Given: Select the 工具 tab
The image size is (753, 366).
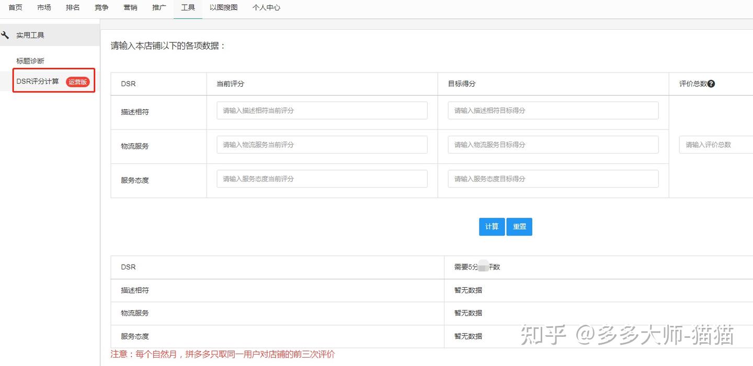Looking at the screenshot, I should (188, 8).
